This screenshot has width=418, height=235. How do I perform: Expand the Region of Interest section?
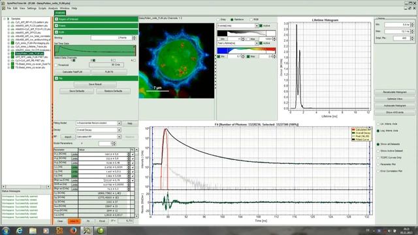point(57,19)
